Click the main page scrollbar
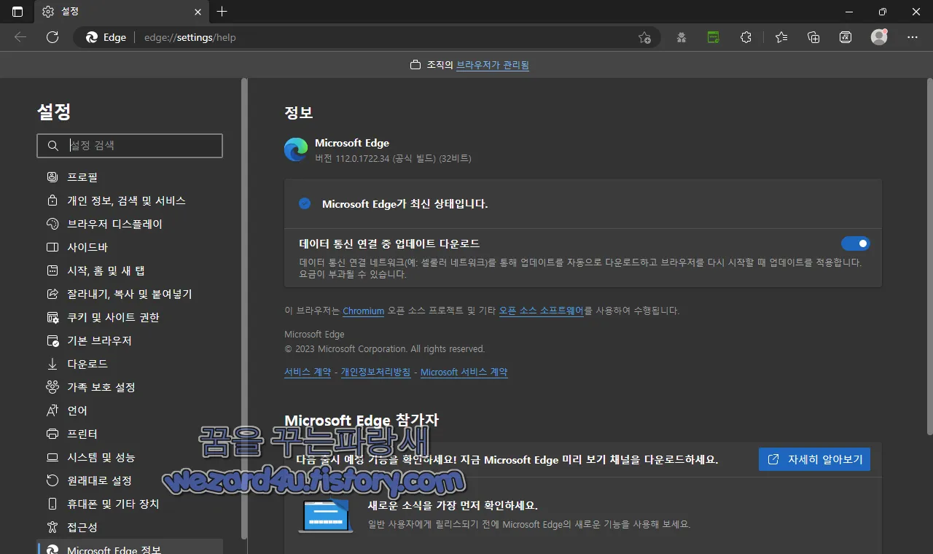Viewport: 933px width, 554px height. pos(929,255)
